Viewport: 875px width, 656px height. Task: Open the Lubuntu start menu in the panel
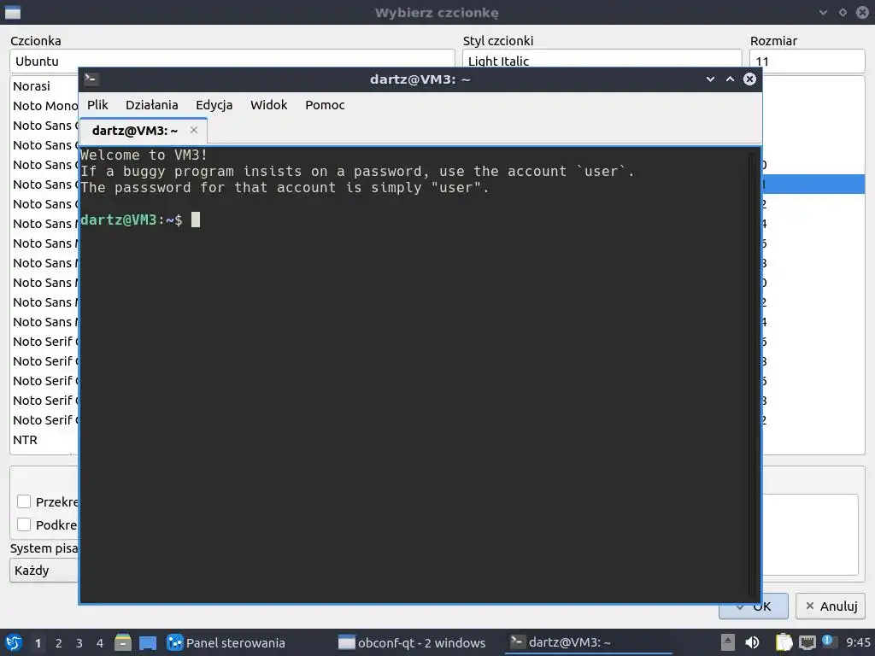[14, 642]
